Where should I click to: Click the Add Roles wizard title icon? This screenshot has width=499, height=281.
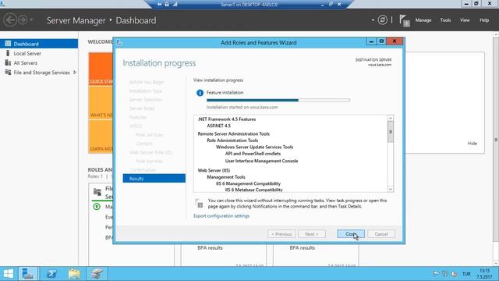point(119,42)
